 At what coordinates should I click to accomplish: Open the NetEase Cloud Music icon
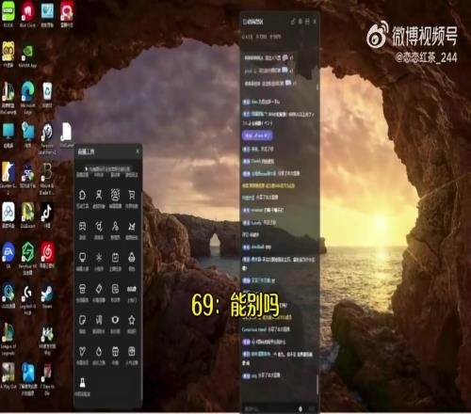coord(47,253)
